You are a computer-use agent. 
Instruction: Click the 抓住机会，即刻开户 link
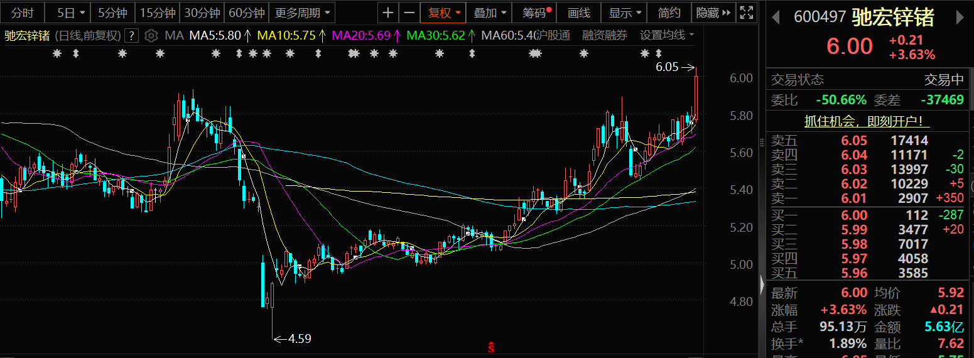(867, 121)
